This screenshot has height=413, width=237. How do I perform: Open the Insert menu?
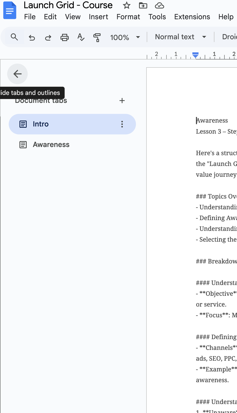(x=98, y=17)
